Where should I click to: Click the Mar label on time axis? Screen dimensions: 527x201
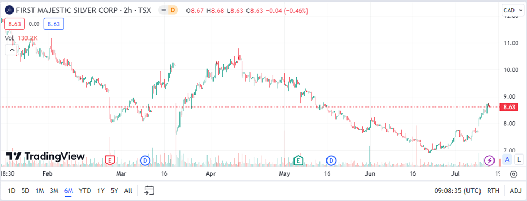pyautogui.click(x=121, y=174)
